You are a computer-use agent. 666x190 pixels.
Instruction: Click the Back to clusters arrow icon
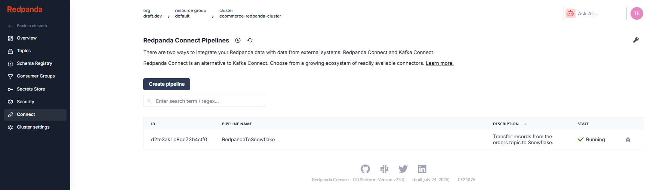(x=10, y=26)
